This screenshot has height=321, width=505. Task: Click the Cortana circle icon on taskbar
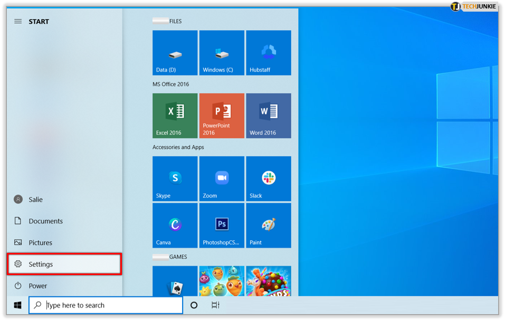(194, 305)
